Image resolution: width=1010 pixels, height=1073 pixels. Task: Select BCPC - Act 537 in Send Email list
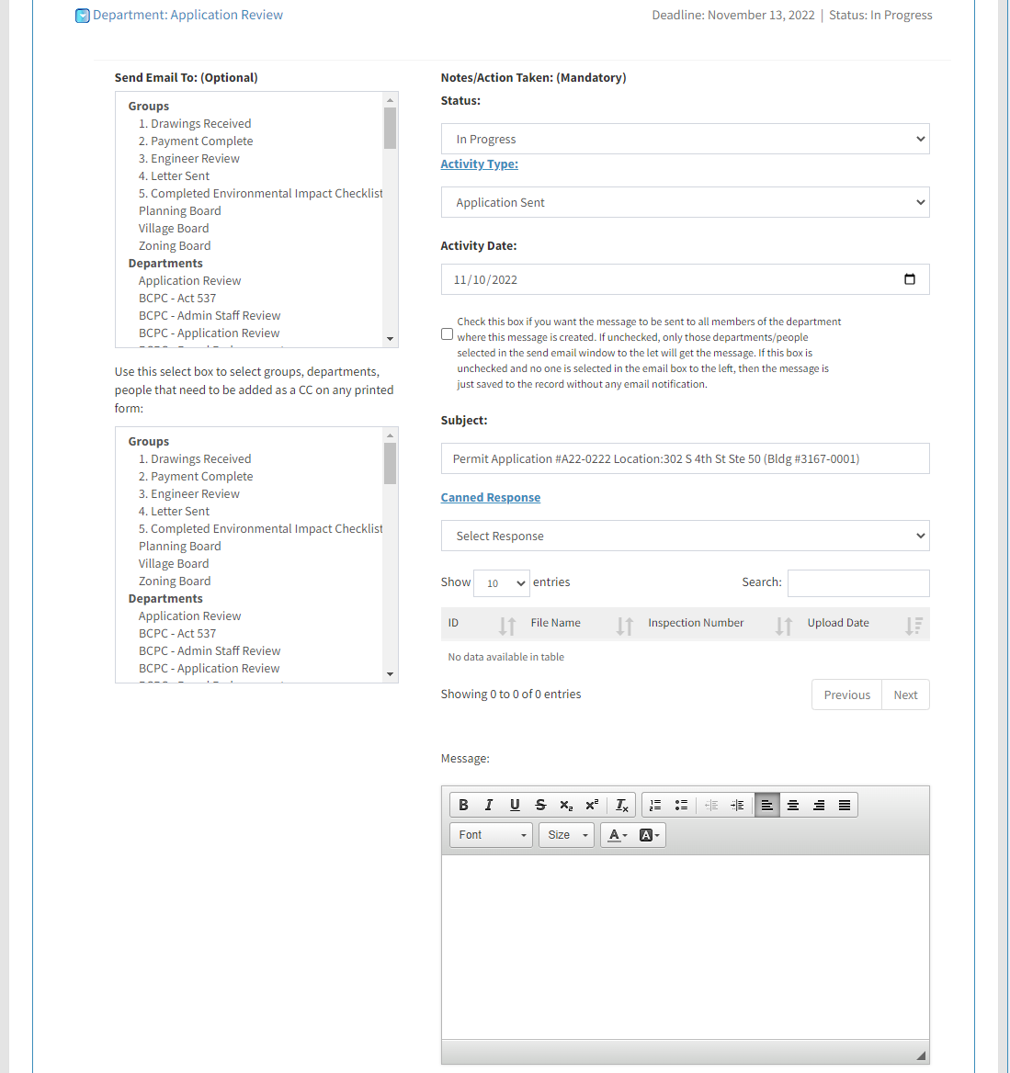click(x=177, y=299)
